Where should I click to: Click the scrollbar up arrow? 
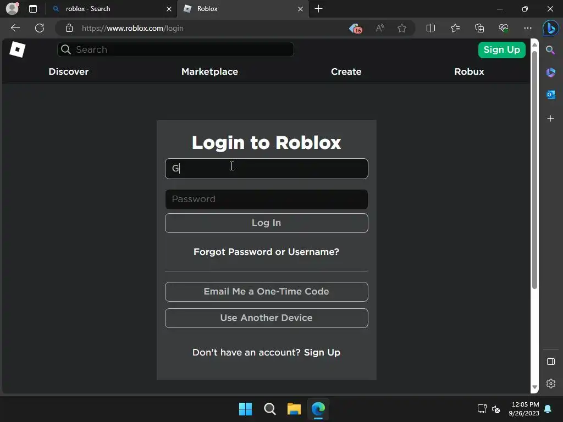(534, 45)
